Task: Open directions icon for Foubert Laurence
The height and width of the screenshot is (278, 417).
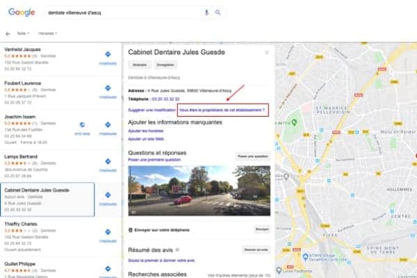Action: (x=108, y=88)
